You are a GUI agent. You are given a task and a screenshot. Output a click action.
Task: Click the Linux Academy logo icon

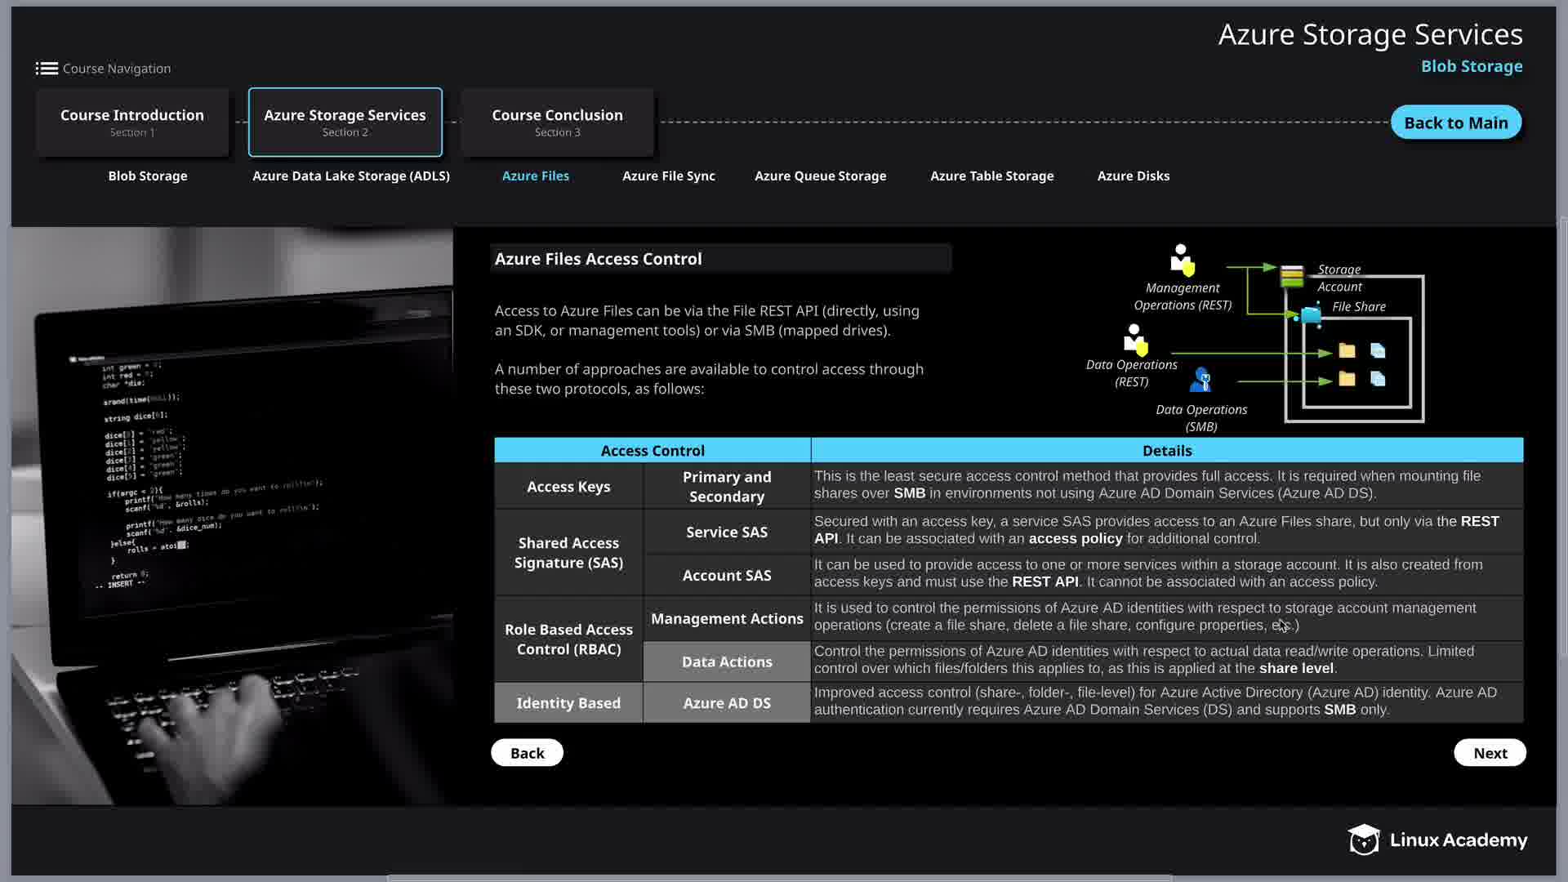[1363, 840]
